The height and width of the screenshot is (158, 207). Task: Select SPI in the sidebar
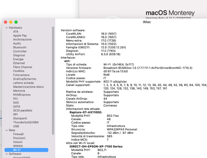pos(15,114)
